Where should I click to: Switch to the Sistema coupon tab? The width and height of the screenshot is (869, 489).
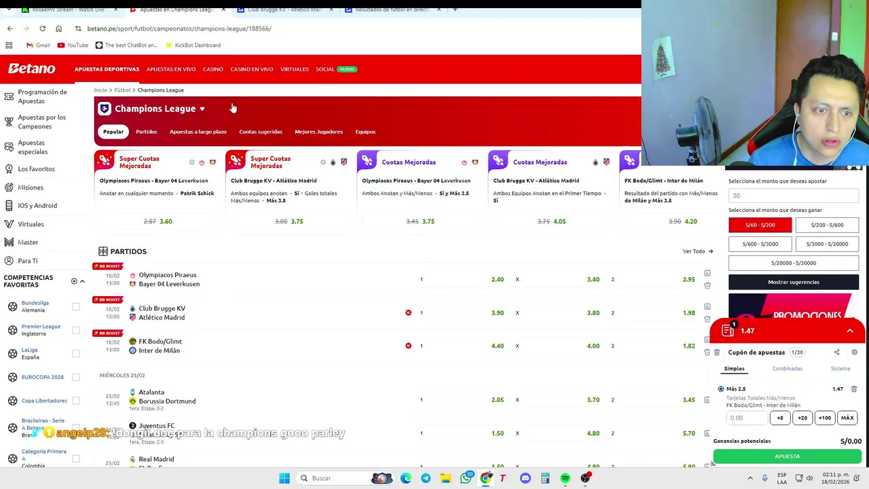pos(840,369)
